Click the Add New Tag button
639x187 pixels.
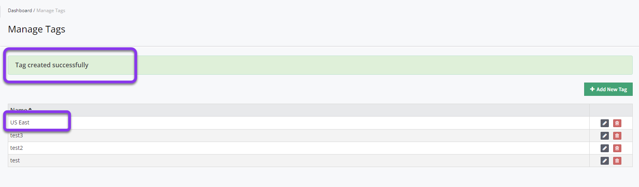click(x=608, y=89)
